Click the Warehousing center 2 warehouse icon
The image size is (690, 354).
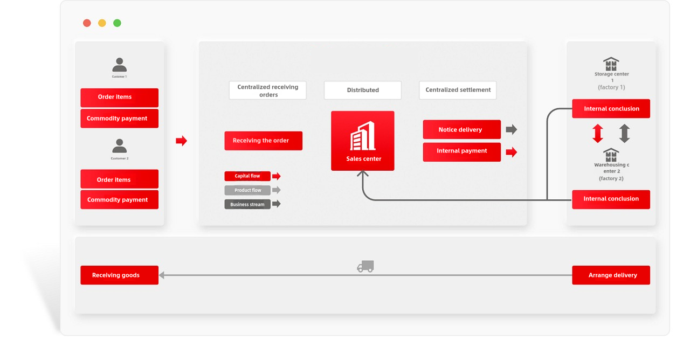point(611,155)
